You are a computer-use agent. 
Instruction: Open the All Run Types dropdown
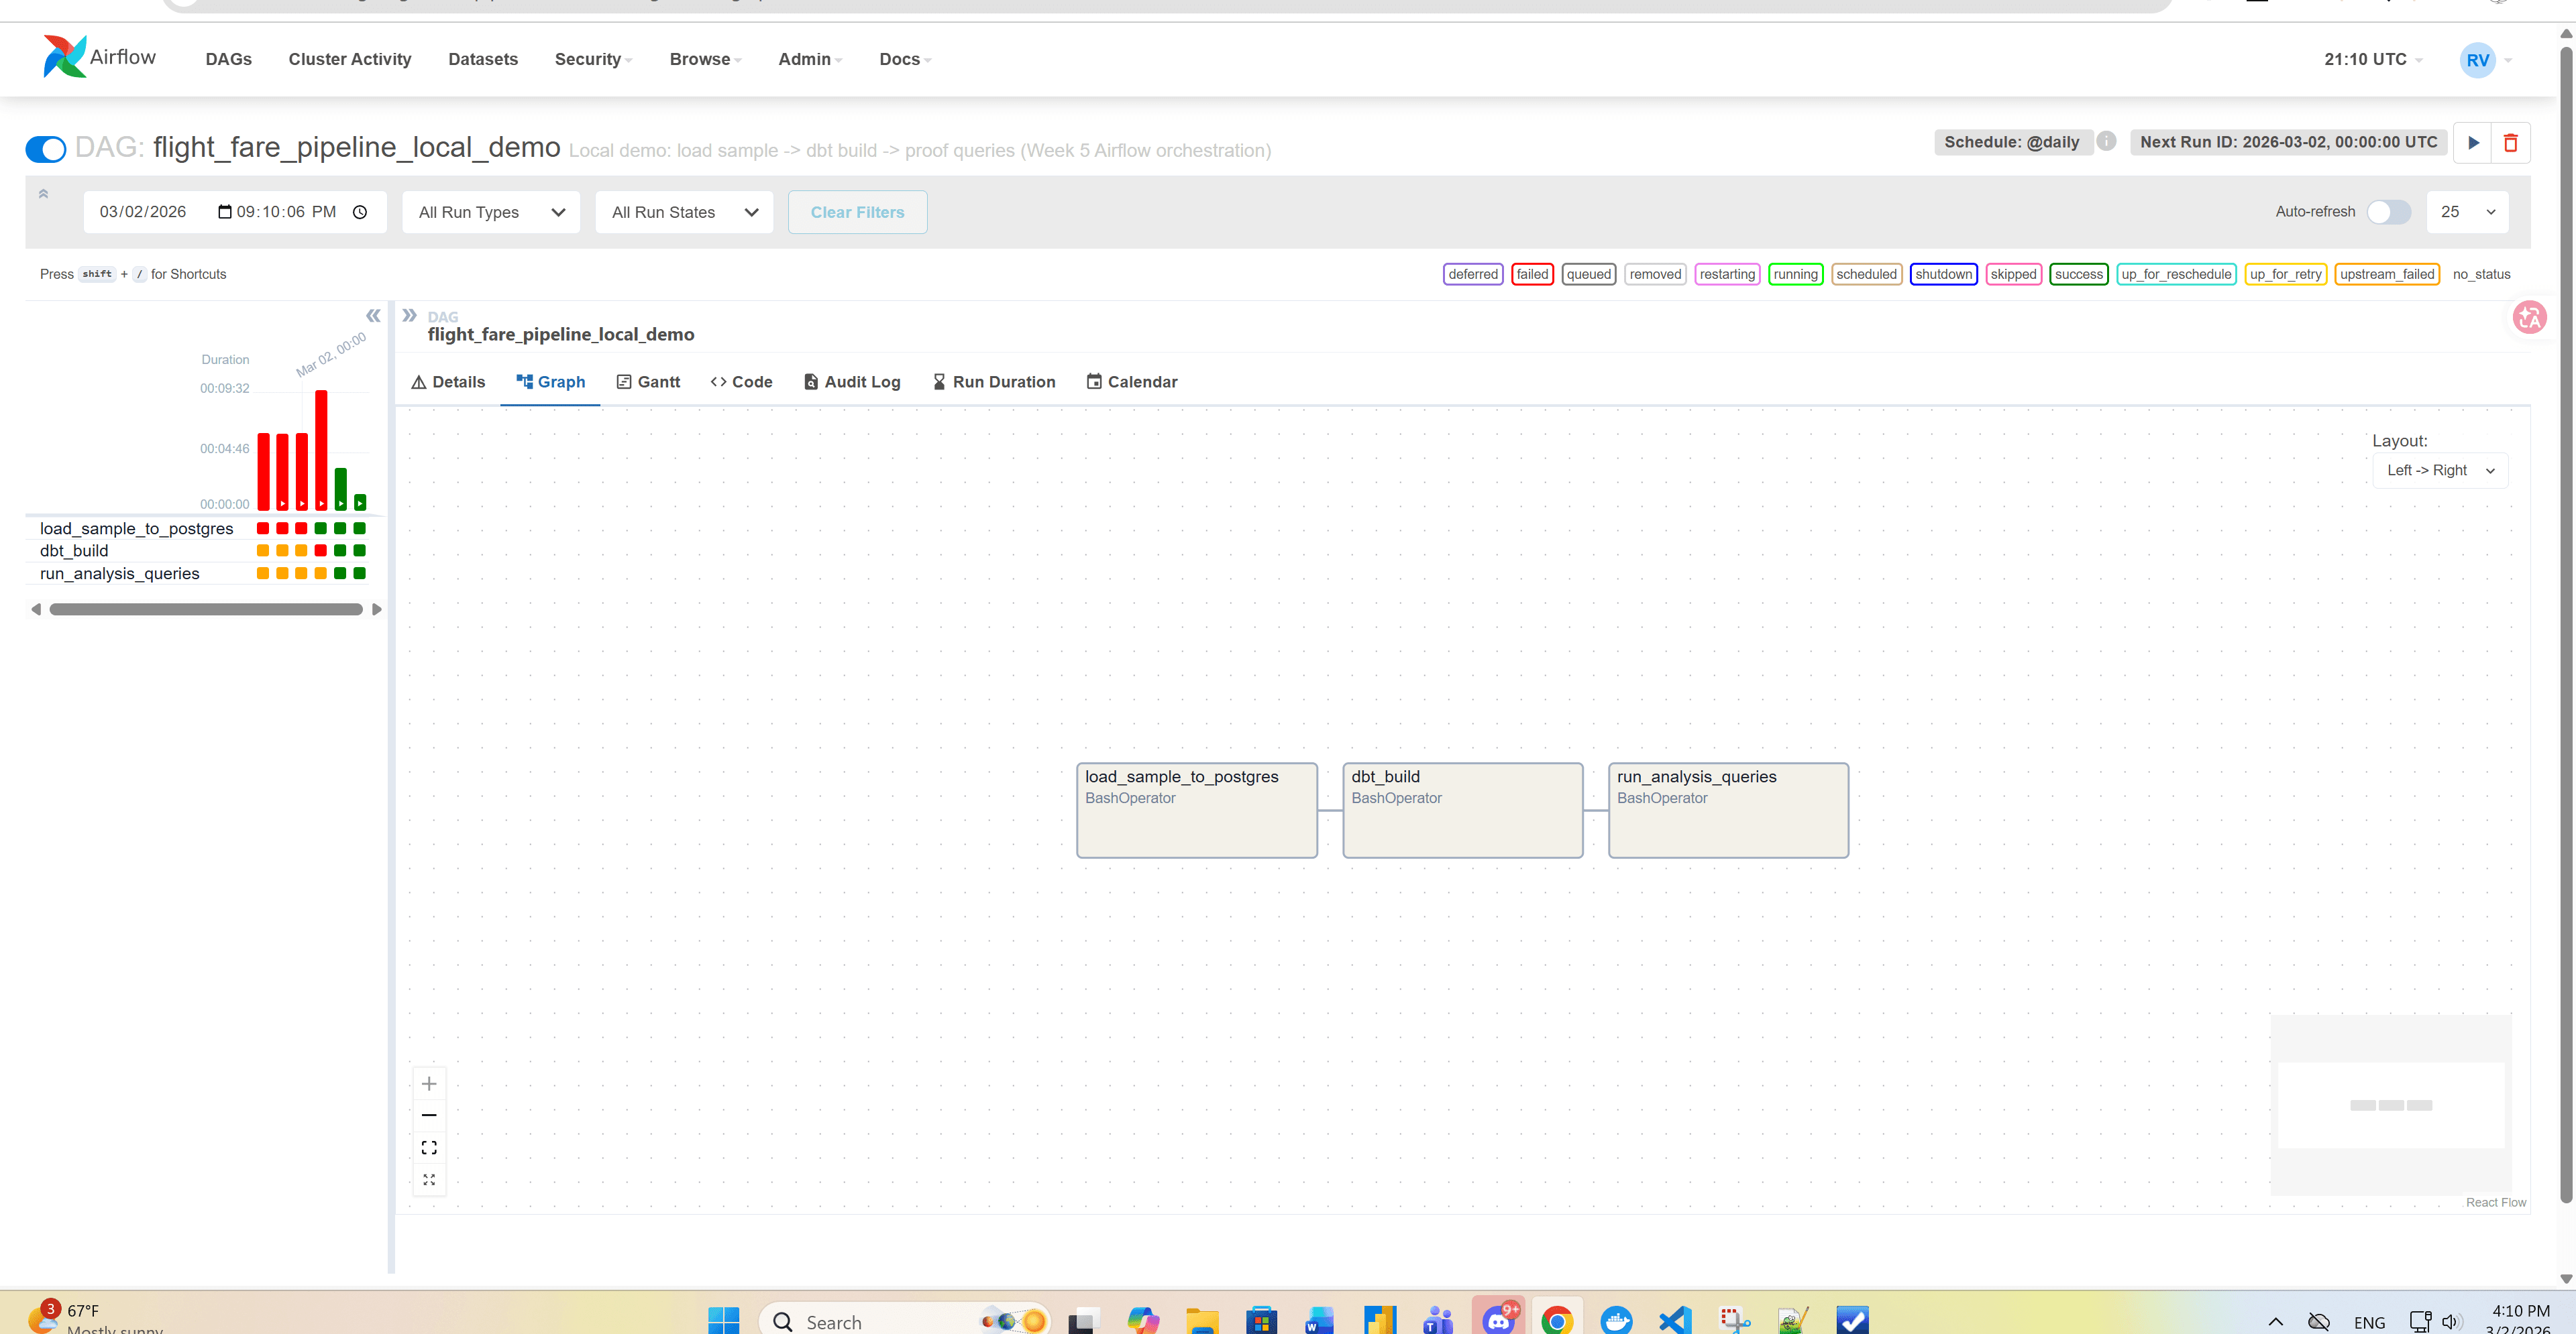[x=490, y=211]
